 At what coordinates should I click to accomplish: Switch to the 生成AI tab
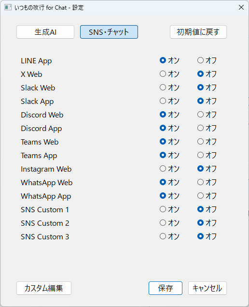(x=45, y=32)
